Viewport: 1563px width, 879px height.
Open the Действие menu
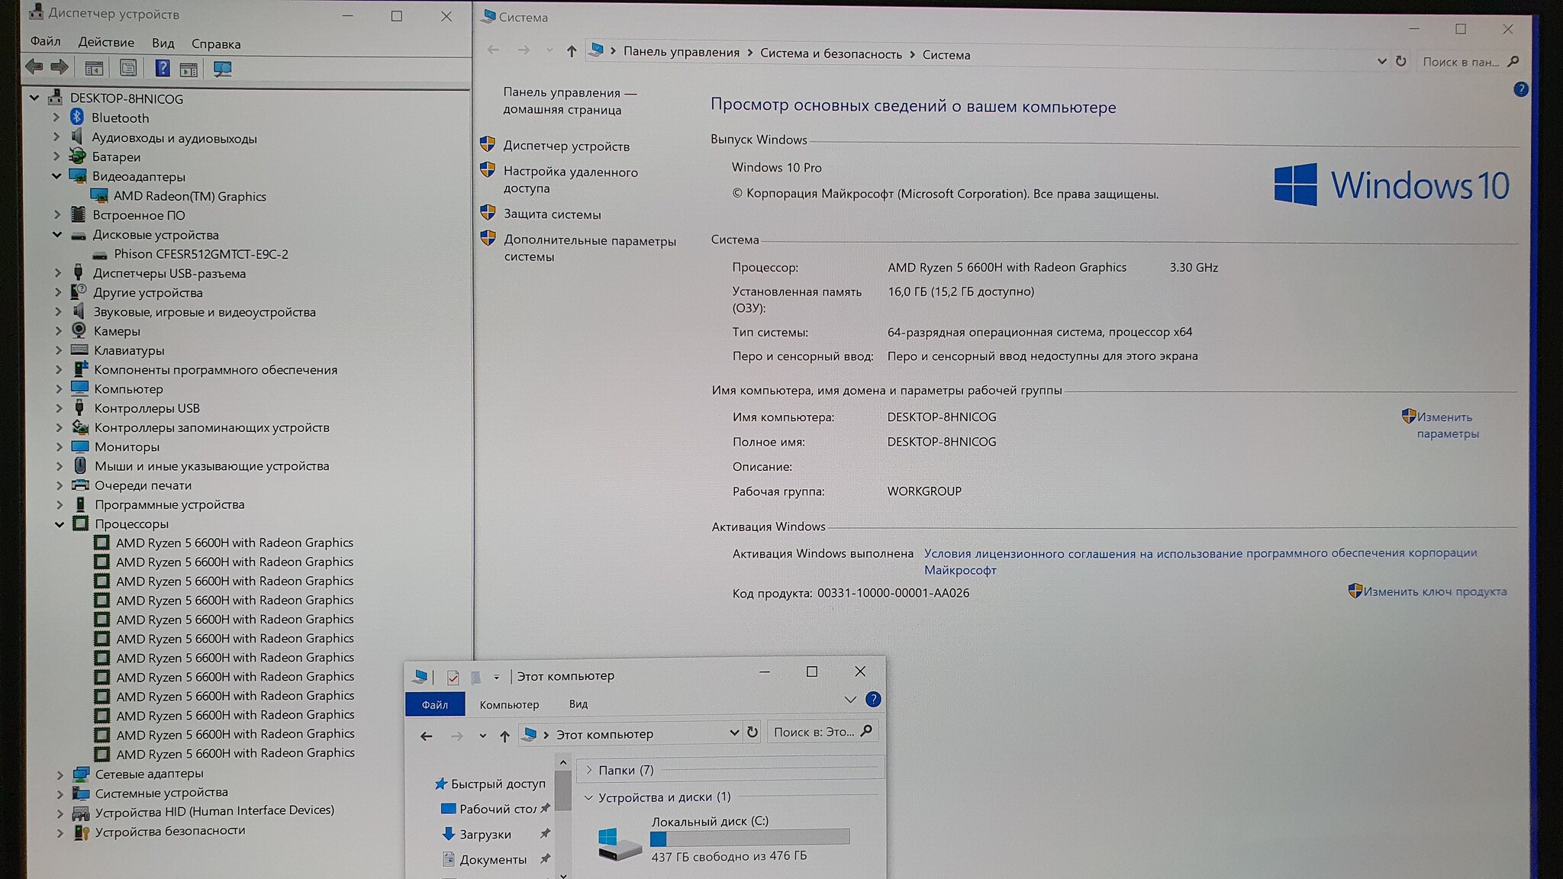tap(105, 43)
